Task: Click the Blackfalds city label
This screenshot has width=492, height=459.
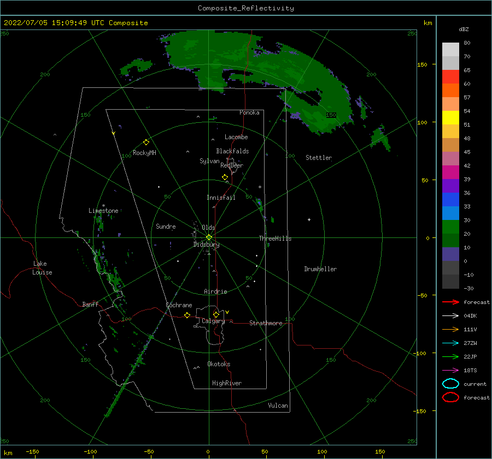Action: 232,151
